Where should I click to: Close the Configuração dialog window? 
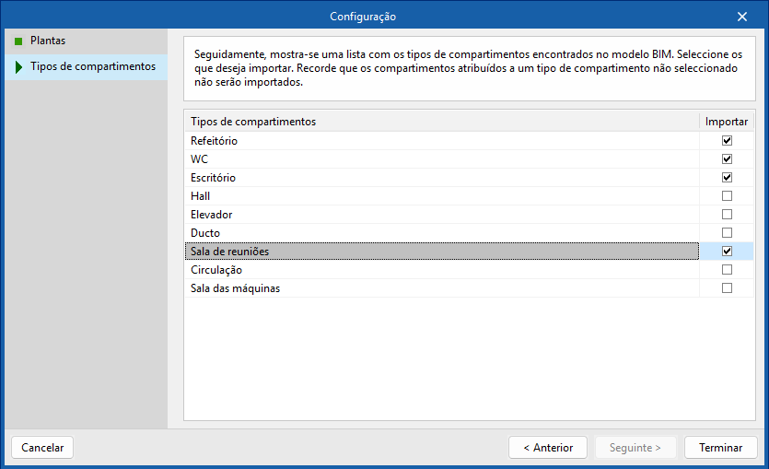[742, 17]
